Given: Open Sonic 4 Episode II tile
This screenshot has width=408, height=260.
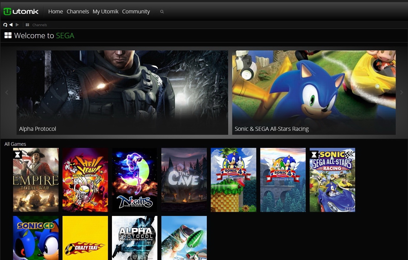Looking at the screenshot, I should (283, 180).
